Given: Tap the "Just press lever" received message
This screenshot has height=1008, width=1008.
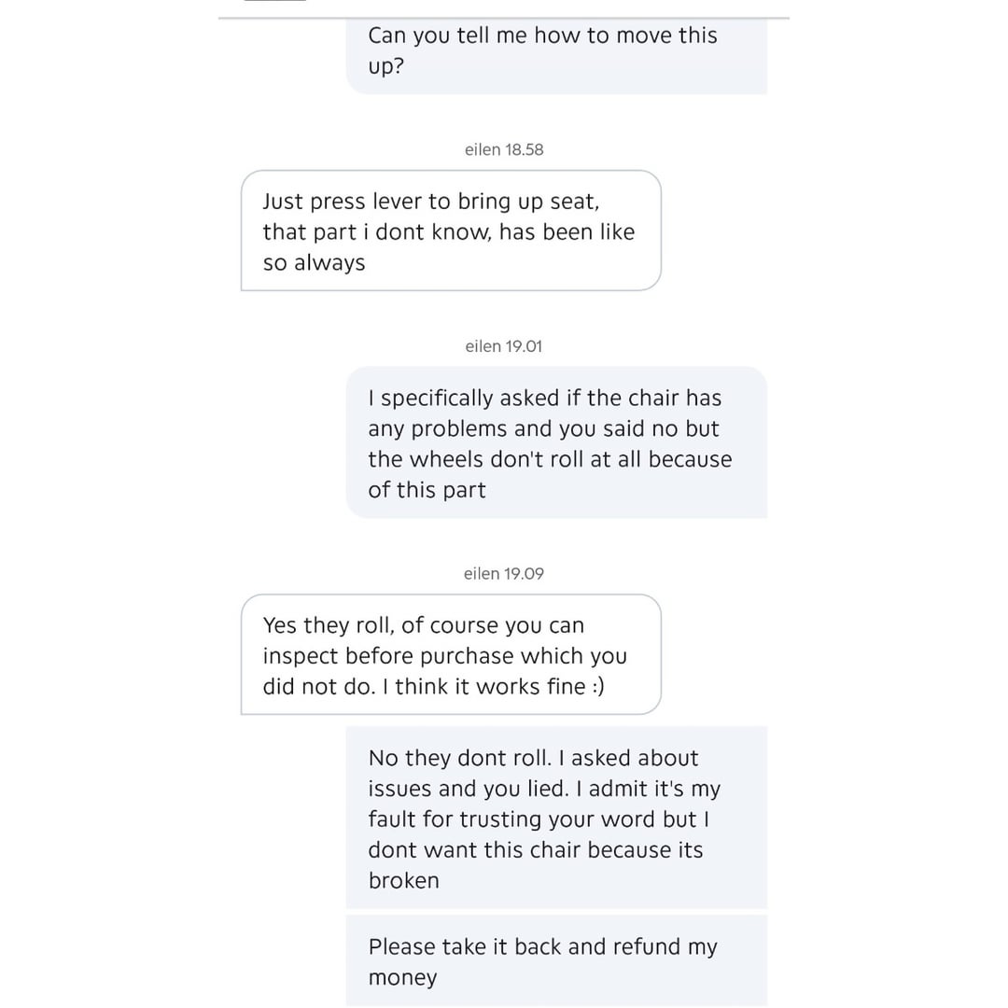Looking at the screenshot, I should (451, 231).
